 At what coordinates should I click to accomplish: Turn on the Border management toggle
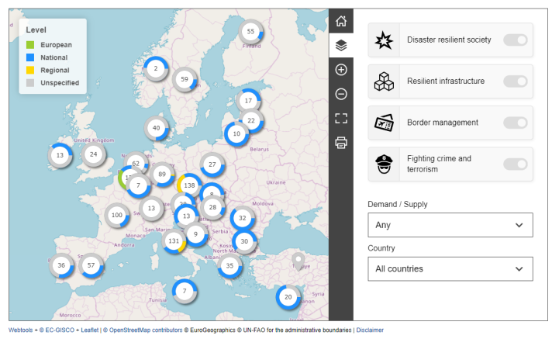pos(516,123)
